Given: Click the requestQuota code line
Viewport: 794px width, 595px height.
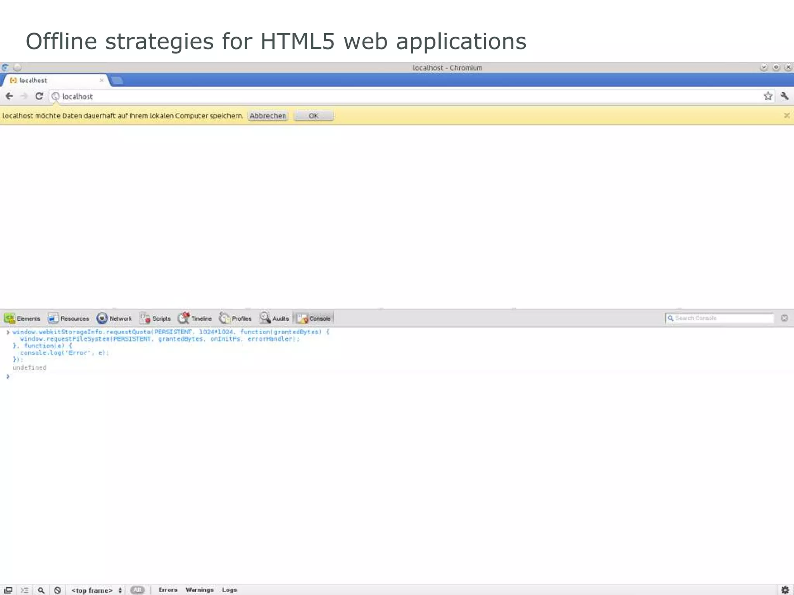Looking at the screenshot, I should point(171,332).
